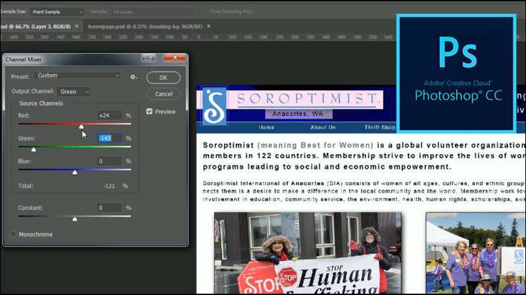
Task: Click the 'Source Channels' group label
Action: tap(41, 104)
